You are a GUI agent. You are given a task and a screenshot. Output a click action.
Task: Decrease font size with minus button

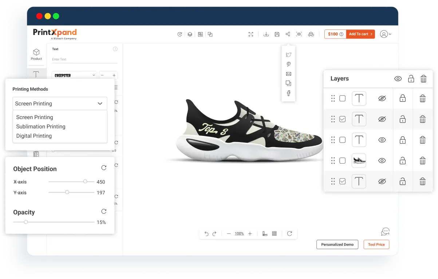[x=102, y=75]
